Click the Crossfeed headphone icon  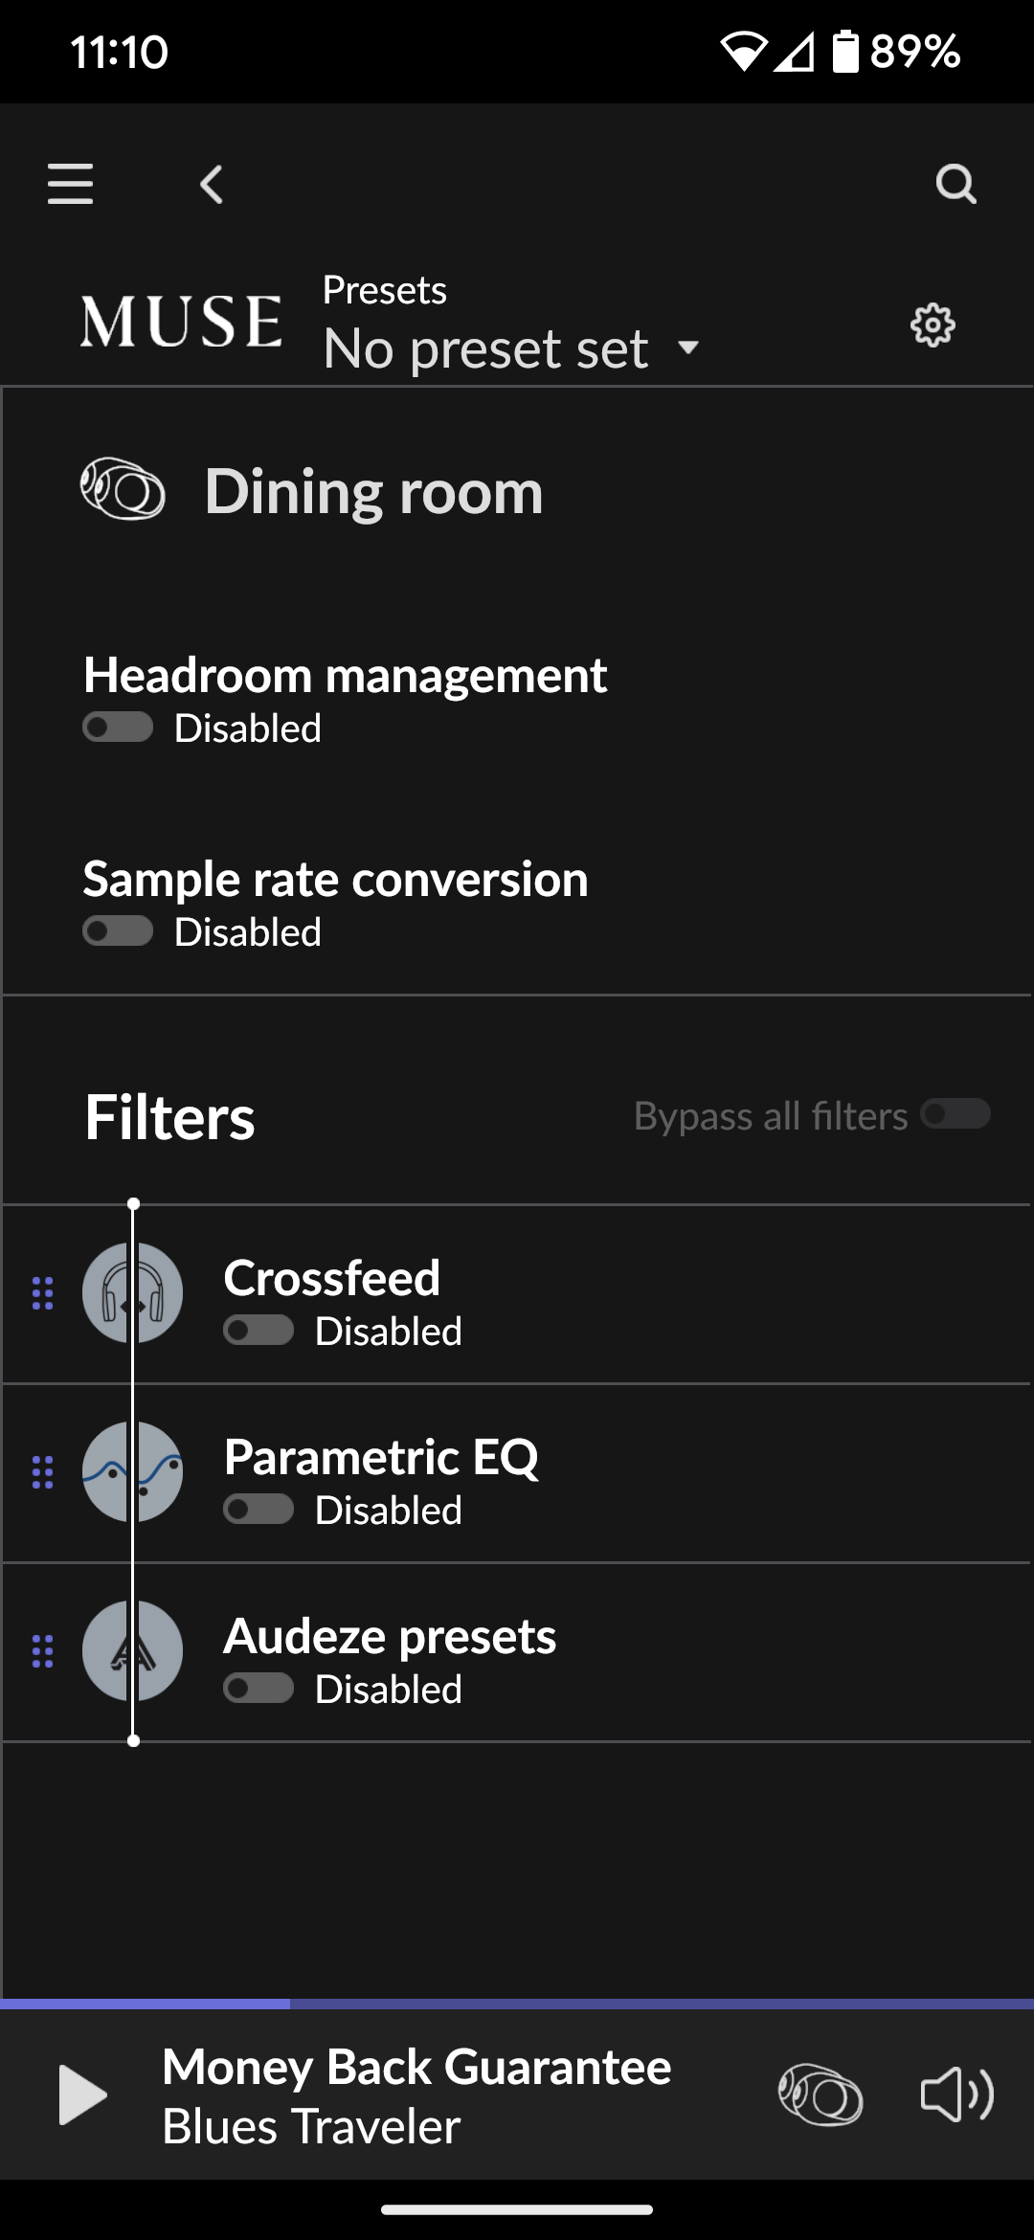(133, 1293)
